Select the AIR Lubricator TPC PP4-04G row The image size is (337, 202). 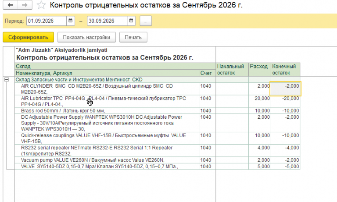tap(107, 101)
